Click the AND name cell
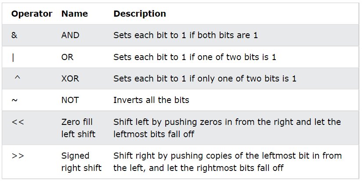Screen dimensions: 362x181 click(x=70, y=35)
